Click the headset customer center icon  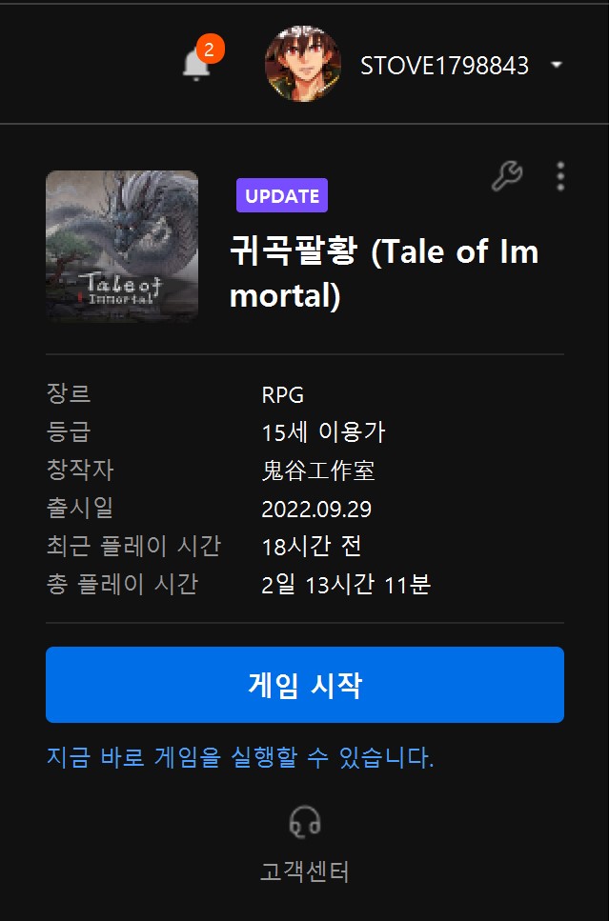[305, 821]
